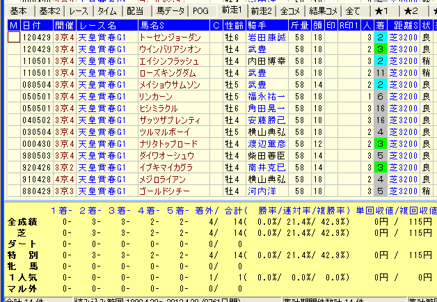This screenshot has width=437, height=302.
Task: Open horse イブキマイカグラ
Action: point(166,168)
